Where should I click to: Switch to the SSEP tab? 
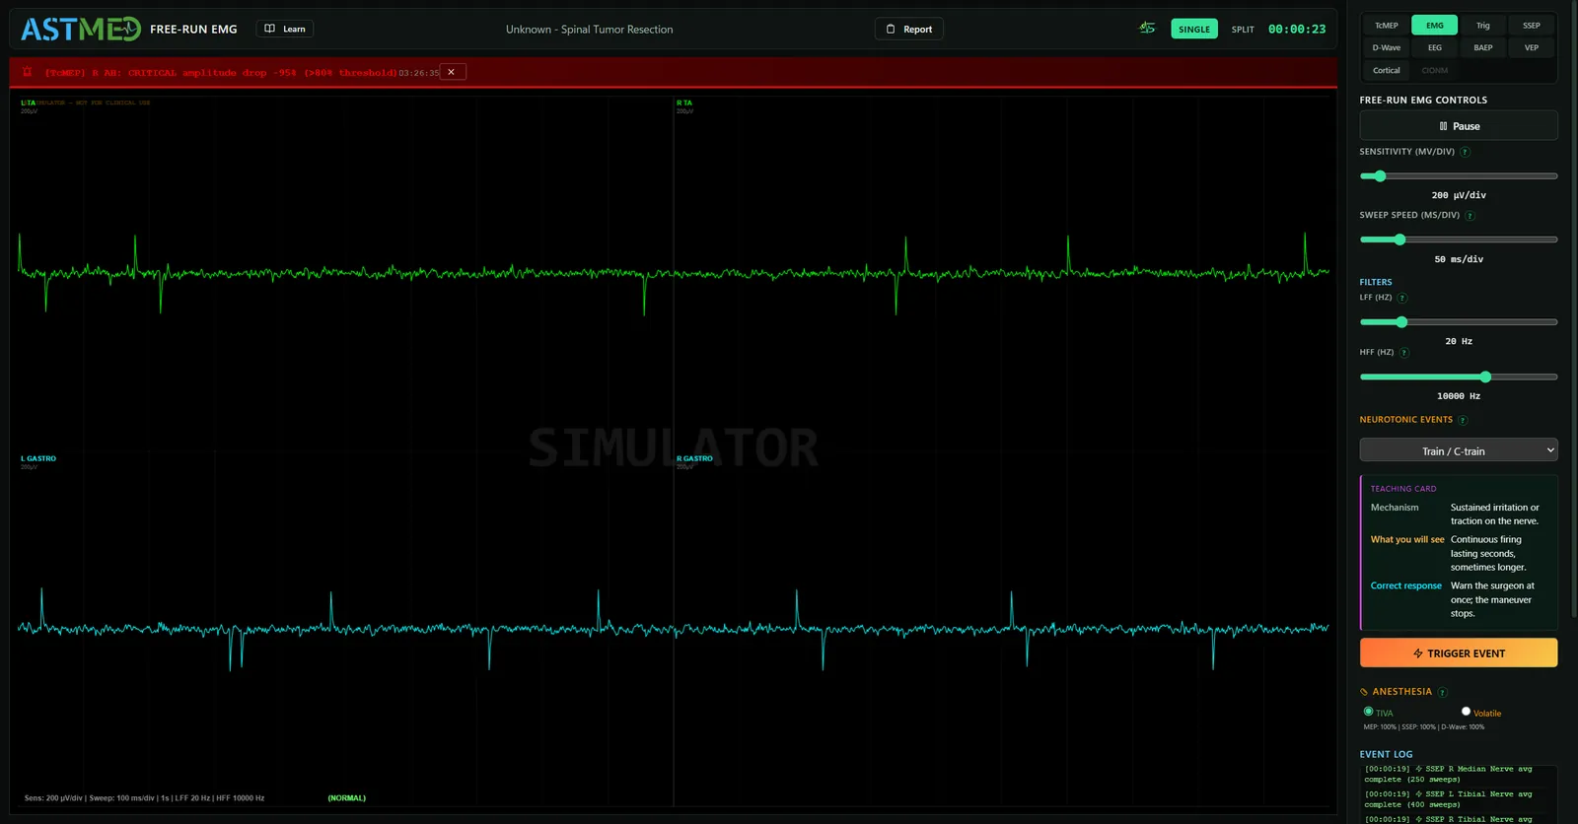pyautogui.click(x=1532, y=26)
